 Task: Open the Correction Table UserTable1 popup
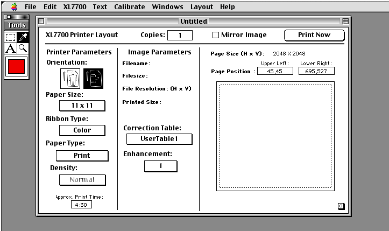click(x=159, y=139)
